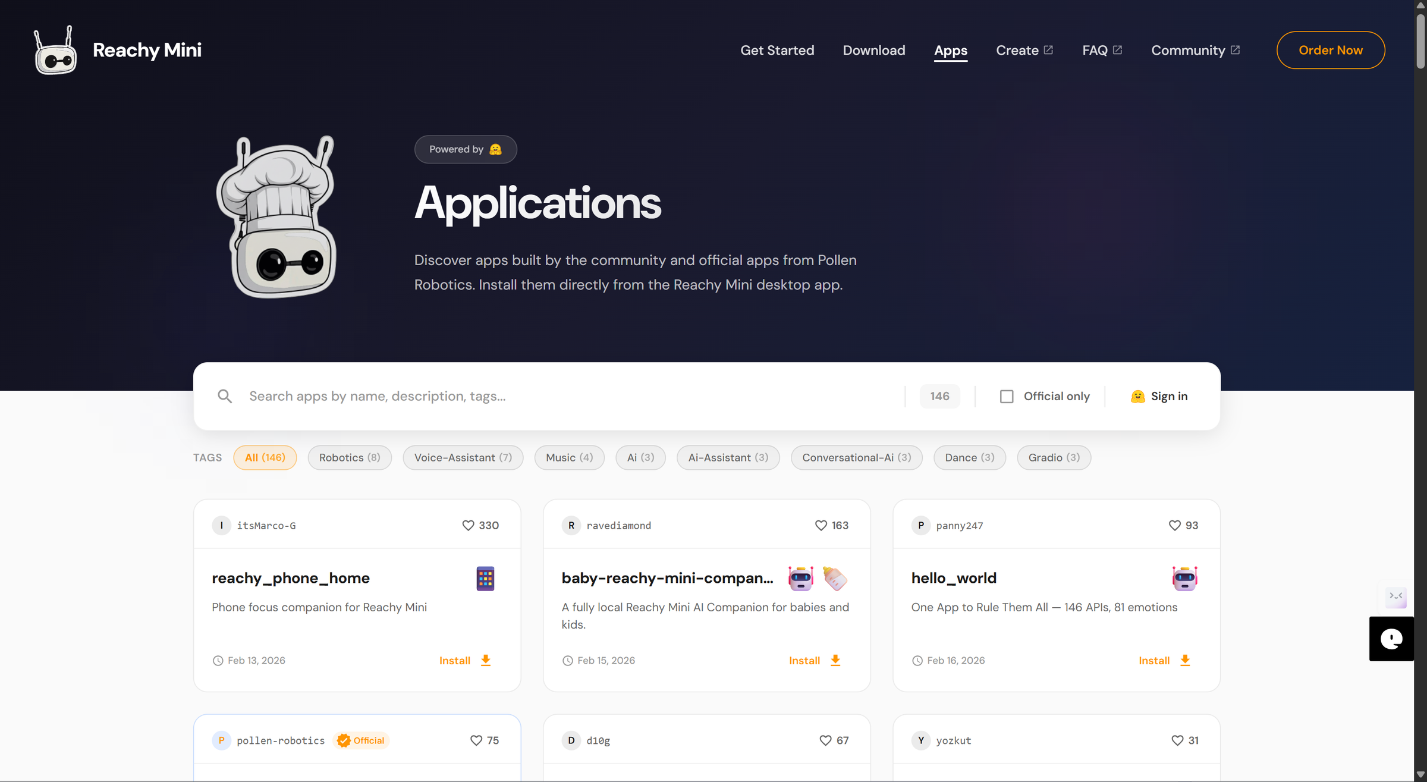This screenshot has width=1427, height=782.
Task: Click the pollen-robotics avatar icon
Action: (221, 740)
